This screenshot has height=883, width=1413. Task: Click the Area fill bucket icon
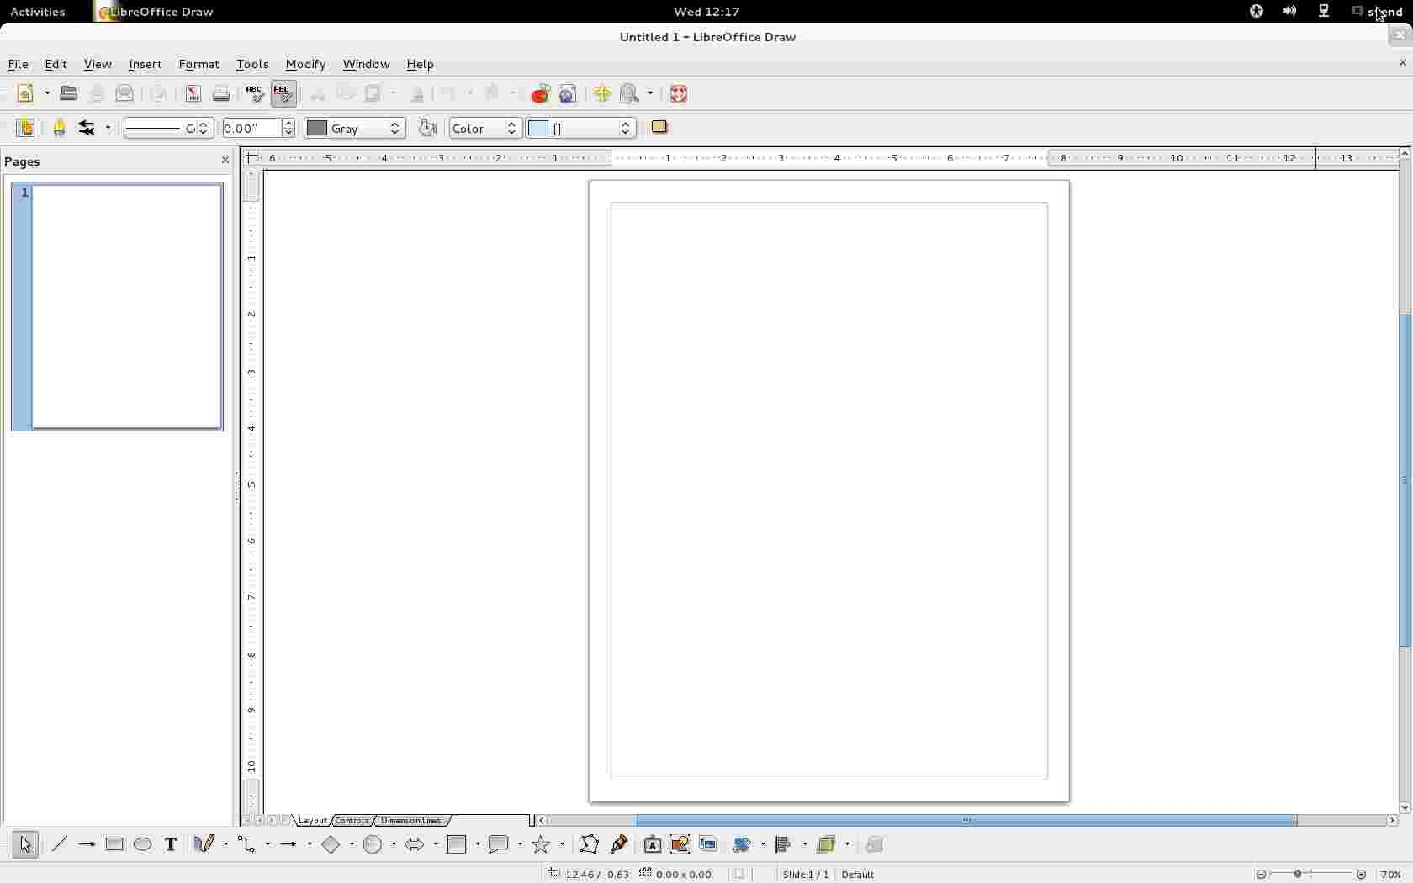428,128
